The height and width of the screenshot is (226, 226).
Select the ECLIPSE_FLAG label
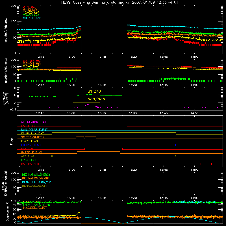(31, 145)
